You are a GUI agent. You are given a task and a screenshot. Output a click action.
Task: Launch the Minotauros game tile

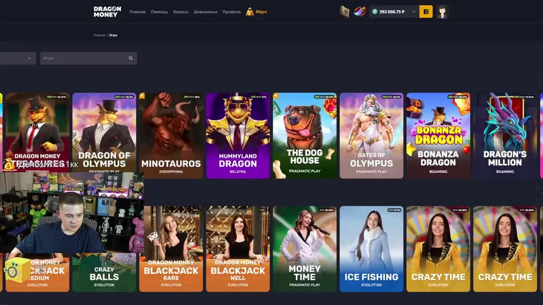tap(171, 135)
